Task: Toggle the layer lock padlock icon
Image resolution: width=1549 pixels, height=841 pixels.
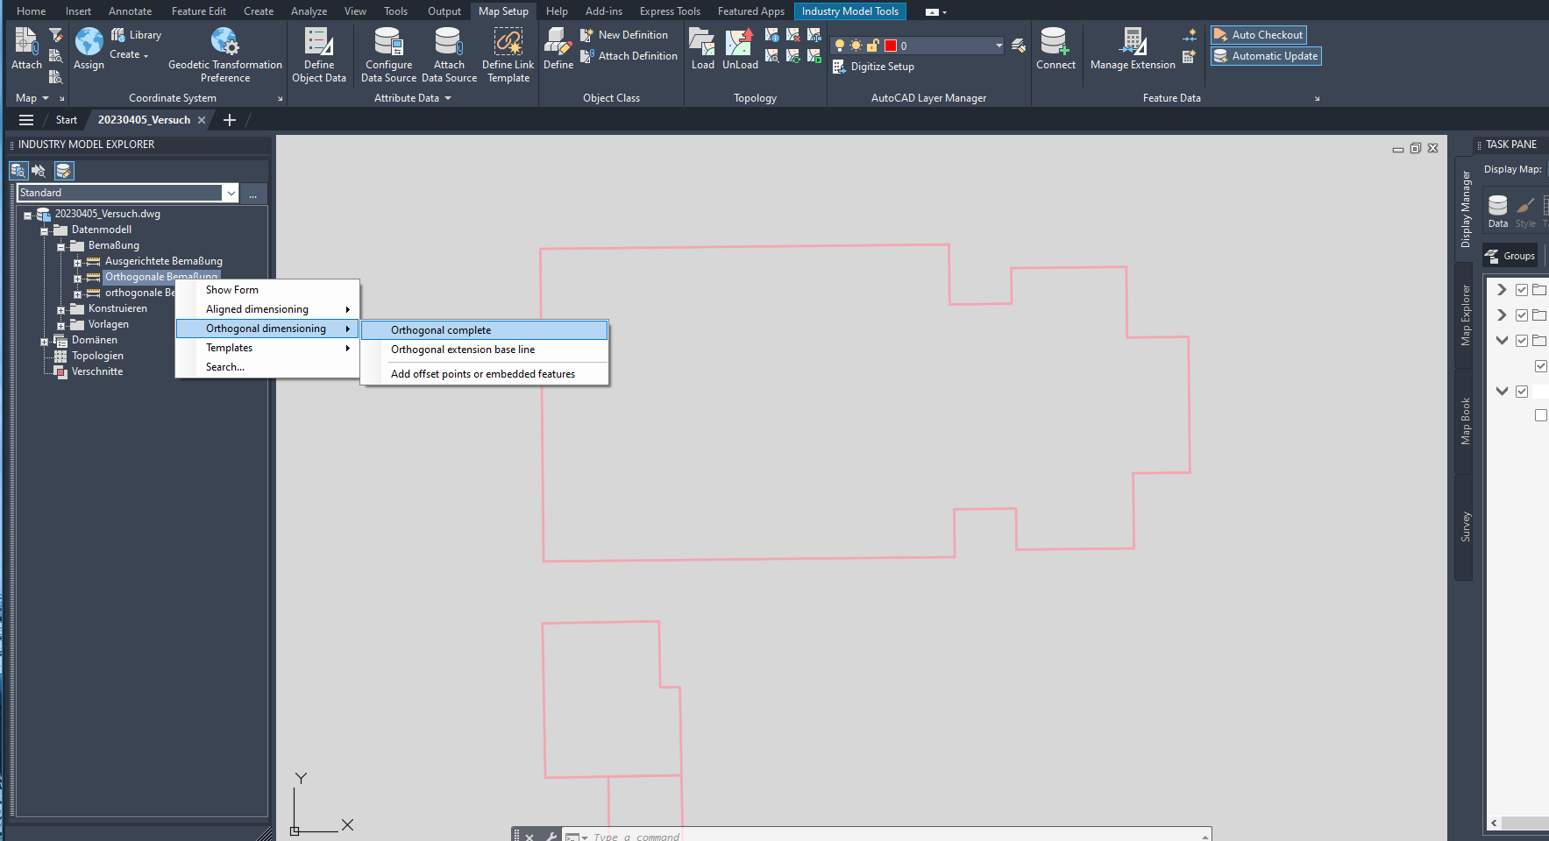Action: click(x=872, y=45)
